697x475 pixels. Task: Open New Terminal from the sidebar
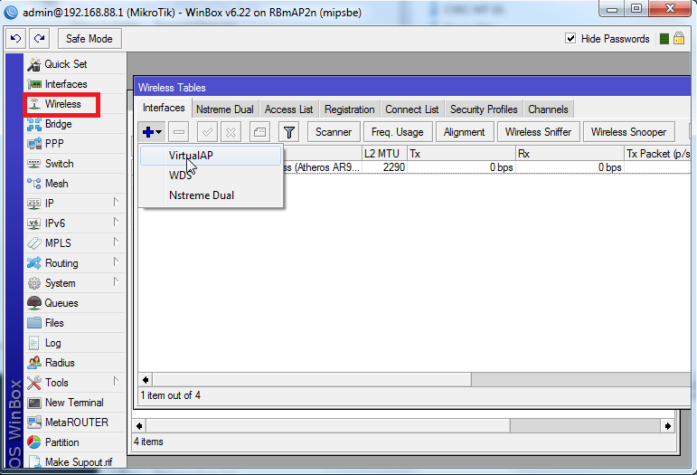pos(73,403)
